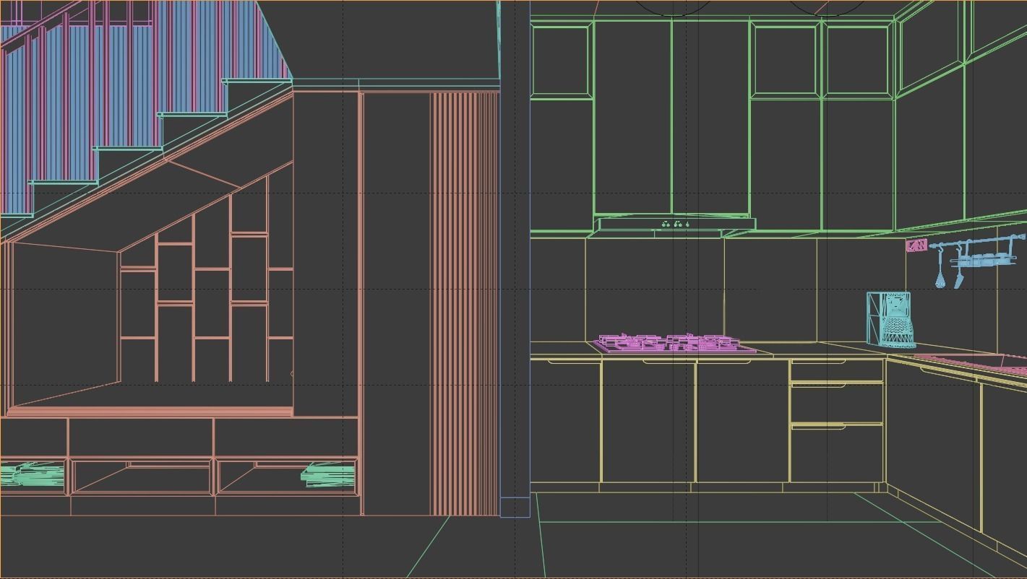This screenshot has height=579, width=1027.
Task: Select the tall cabinet door beside the slatted panel
Action: coord(396,303)
